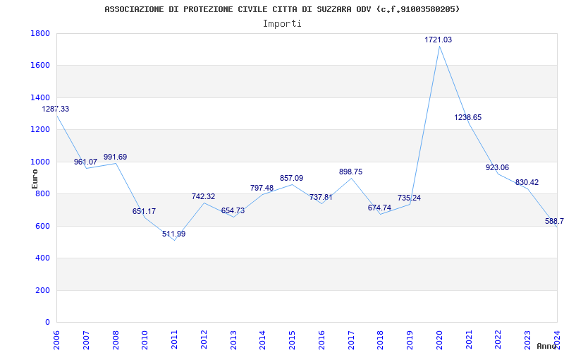Click year 2017 on x-axis
This screenshot has width=564, height=353.
(351, 341)
